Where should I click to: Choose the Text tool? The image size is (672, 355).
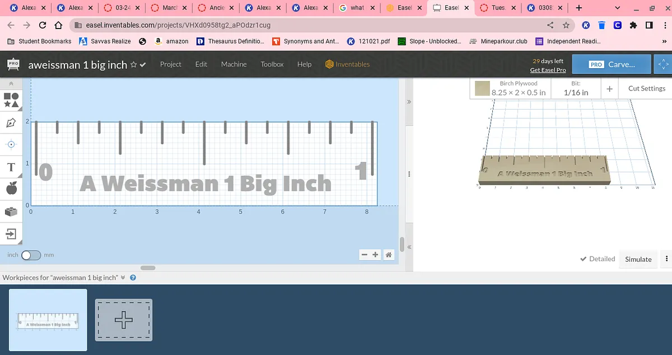coord(11,167)
